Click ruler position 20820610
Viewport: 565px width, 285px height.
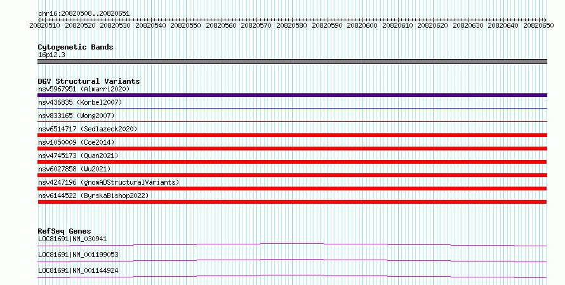click(x=397, y=25)
